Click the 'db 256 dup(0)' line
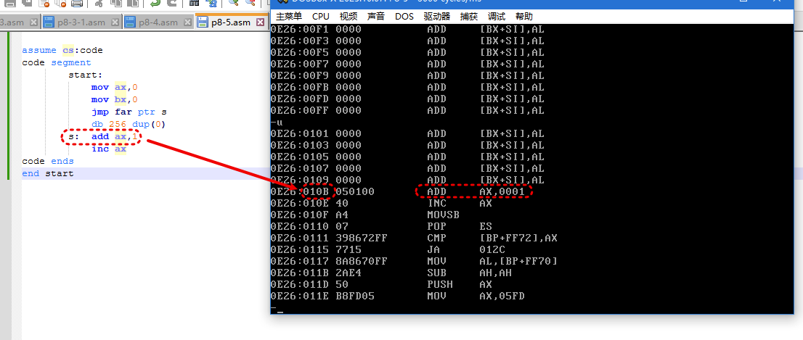Screen dimensions: 803x340 point(129,124)
